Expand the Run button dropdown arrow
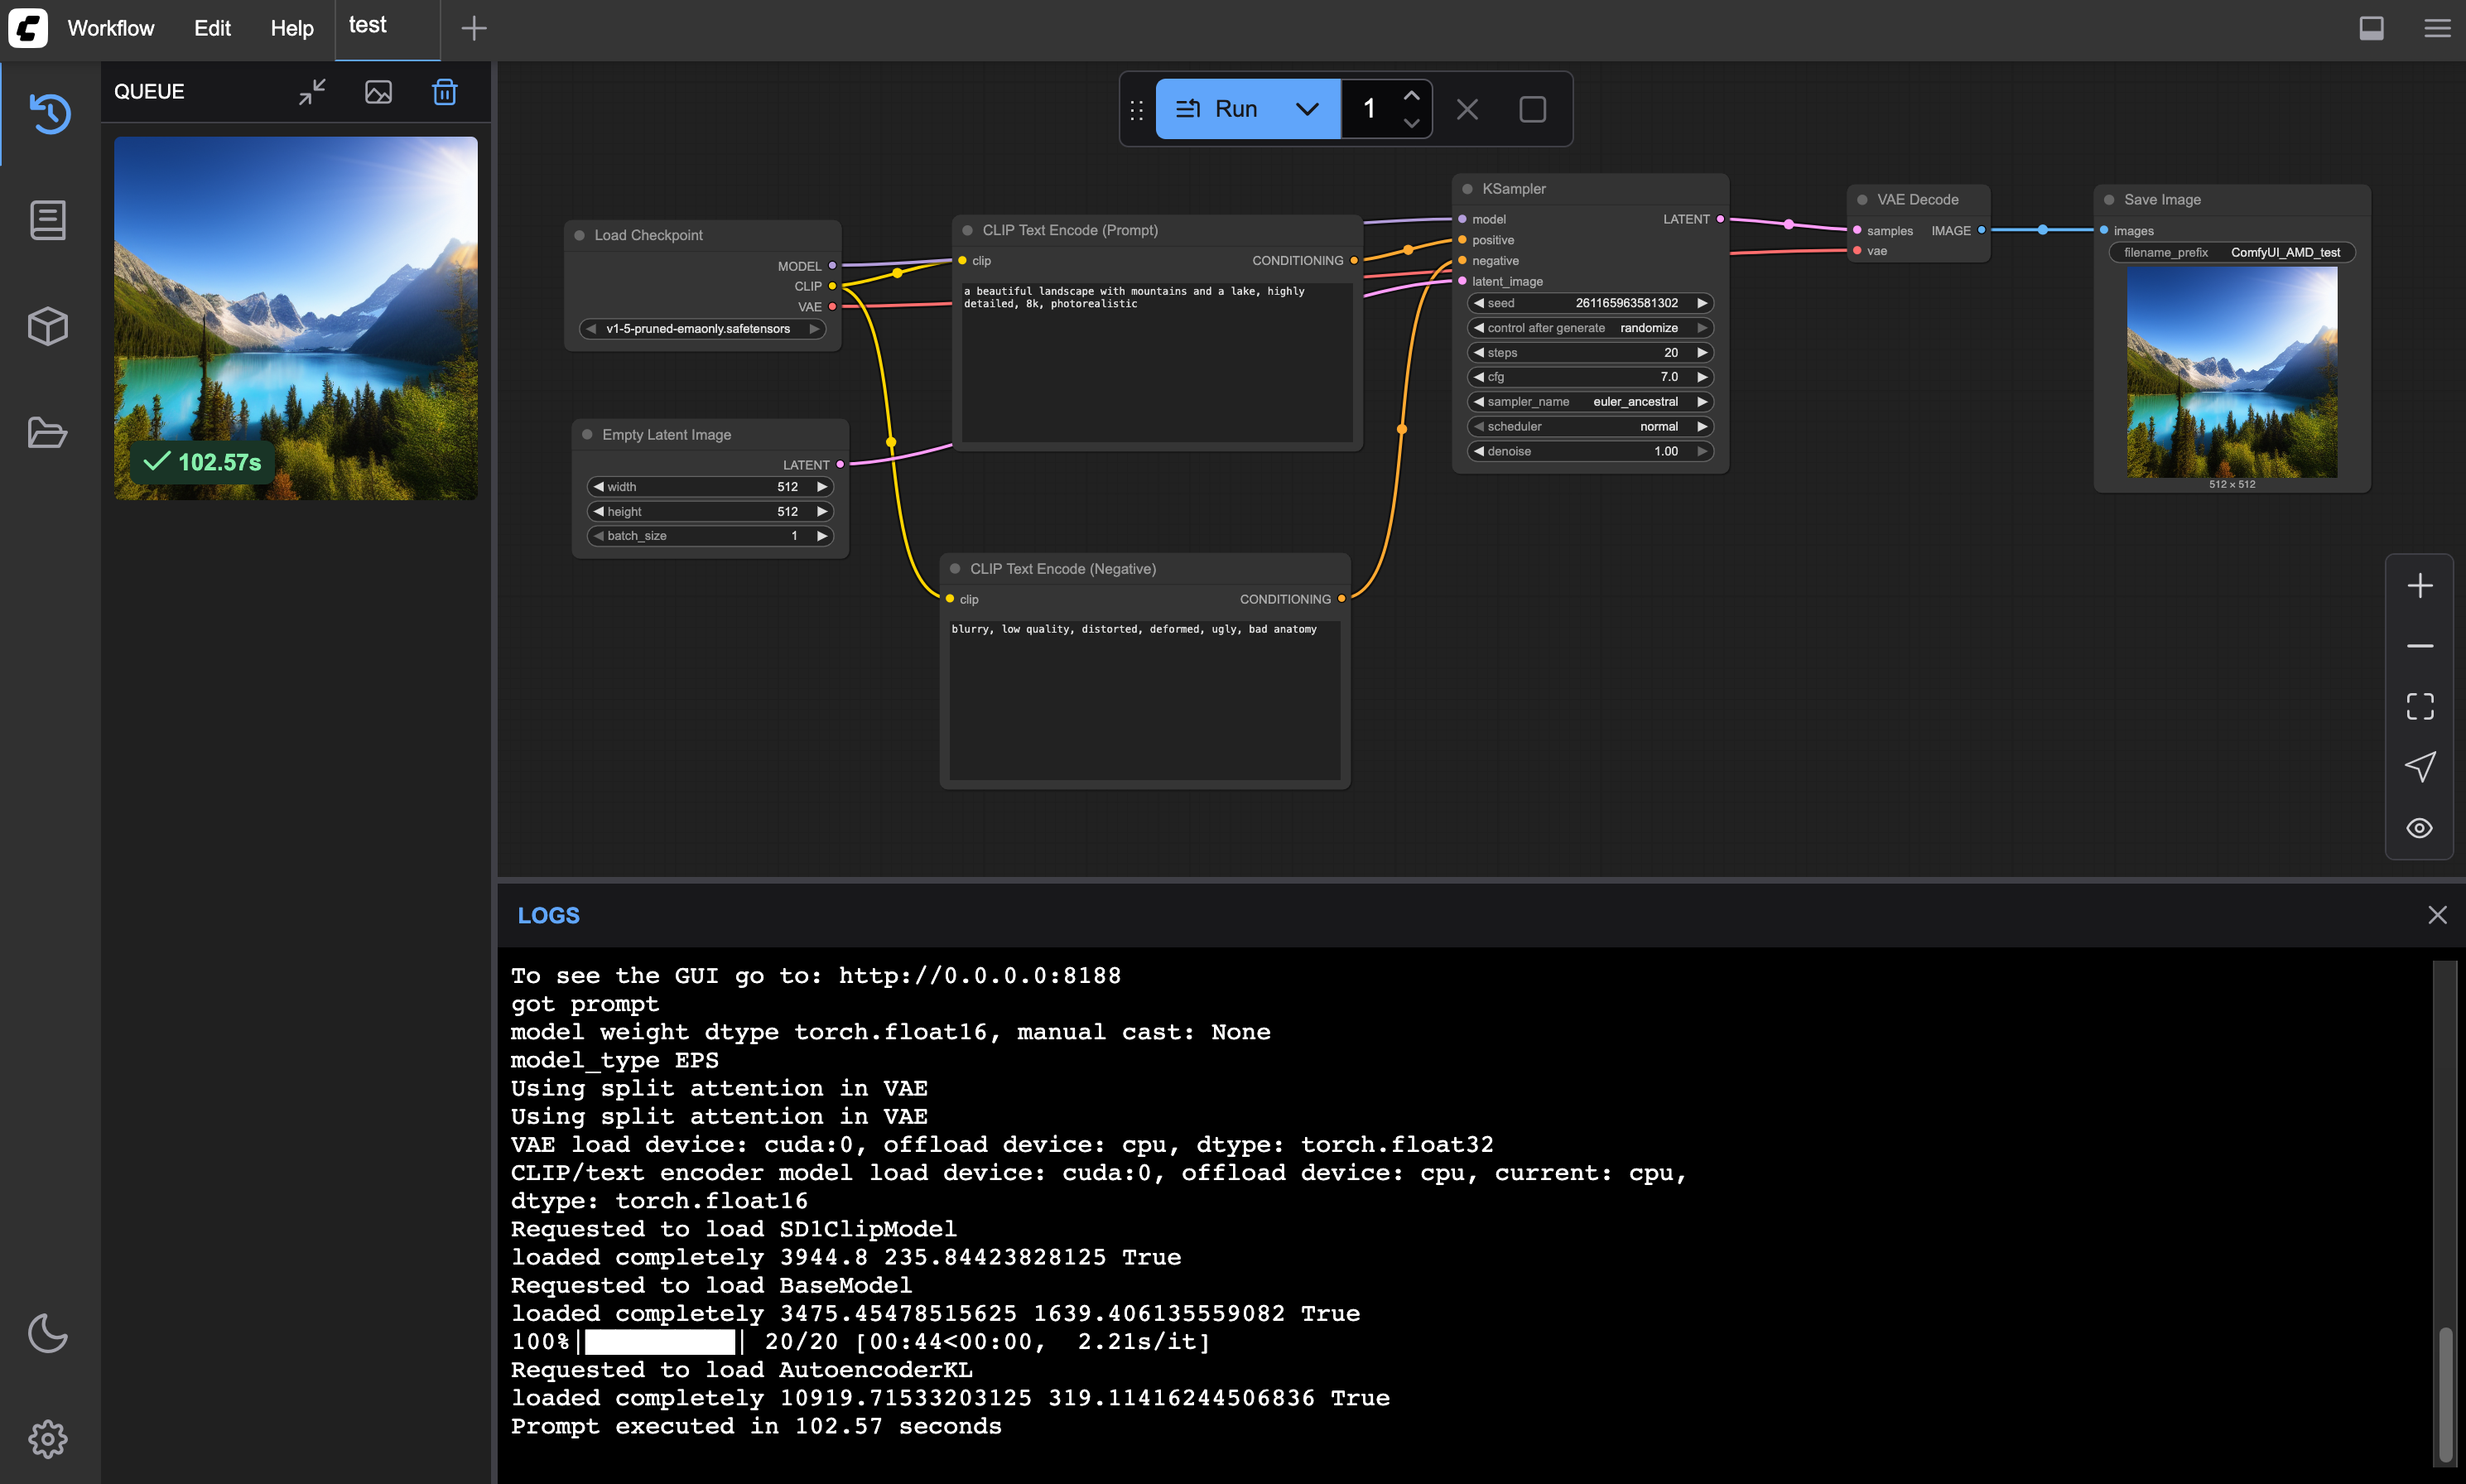Image resolution: width=2466 pixels, height=1484 pixels. (x=1306, y=109)
